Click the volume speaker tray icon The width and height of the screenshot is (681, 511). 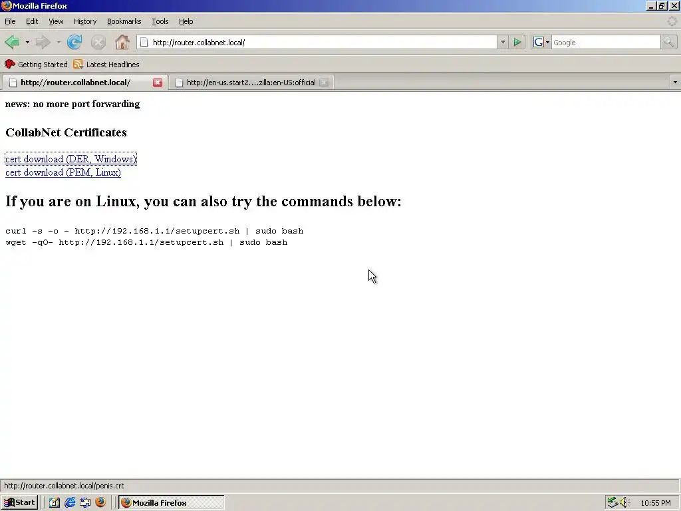click(624, 502)
